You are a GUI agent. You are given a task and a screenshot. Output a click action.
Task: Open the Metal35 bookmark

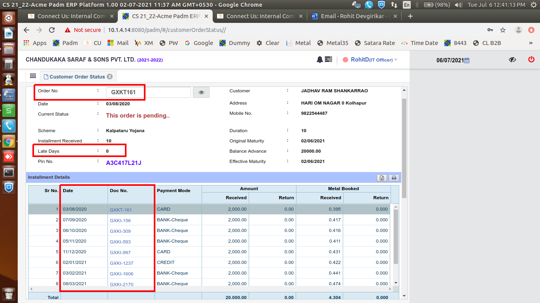[x=333, y=43]
